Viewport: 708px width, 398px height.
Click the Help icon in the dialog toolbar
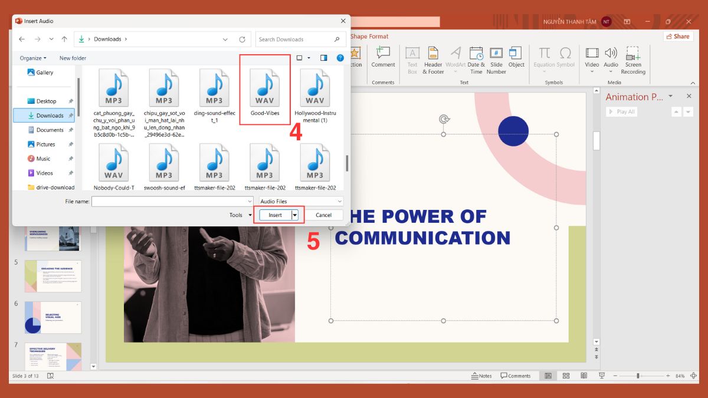(x=340, y=57)
